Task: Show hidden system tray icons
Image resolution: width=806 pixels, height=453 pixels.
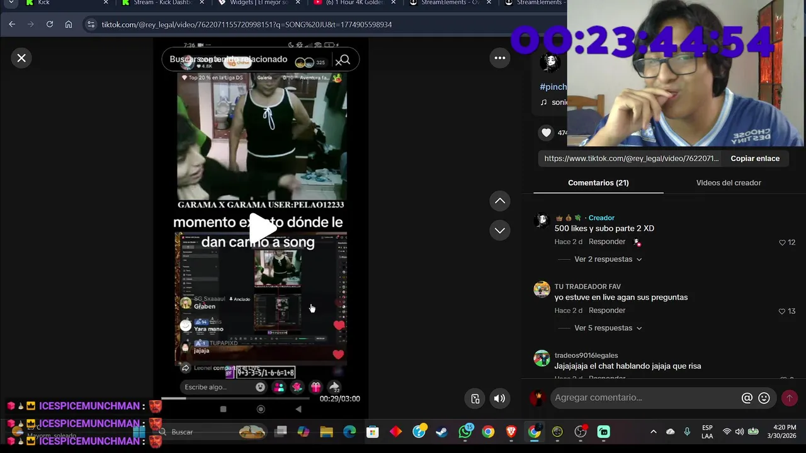Action: (653, 432)
